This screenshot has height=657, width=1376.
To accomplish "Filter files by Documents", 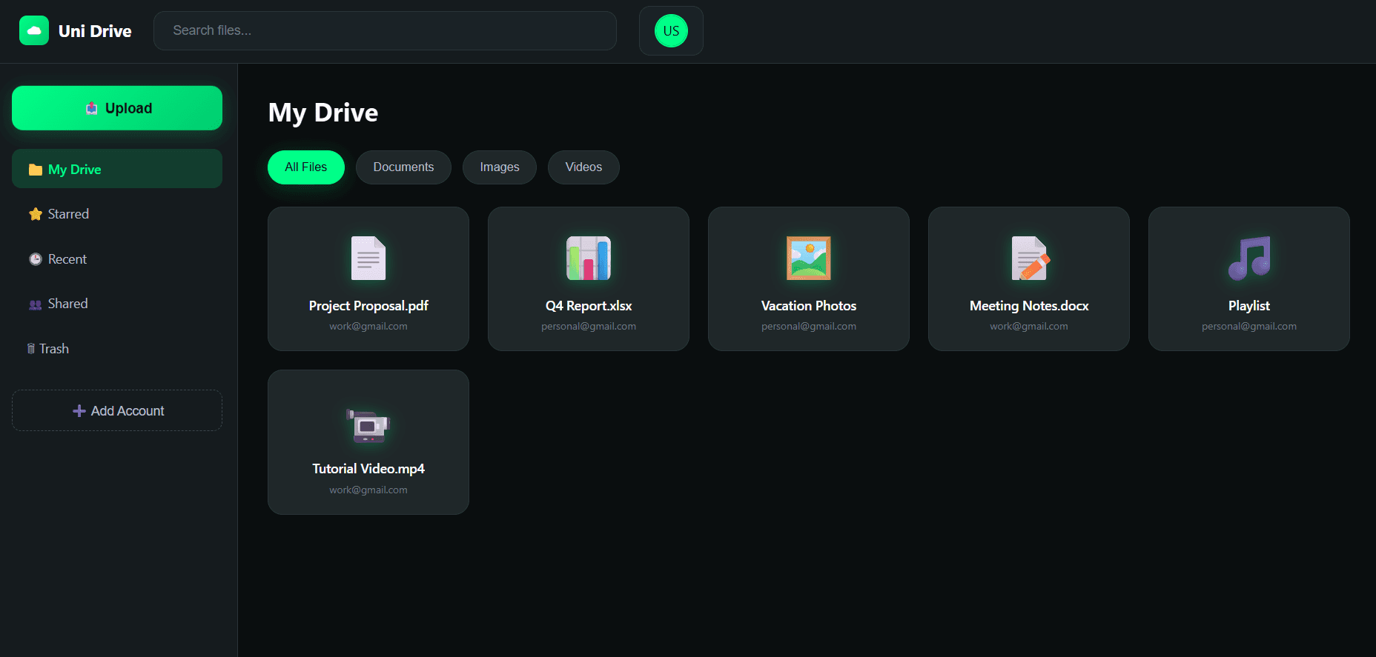I will click(403, 167).
